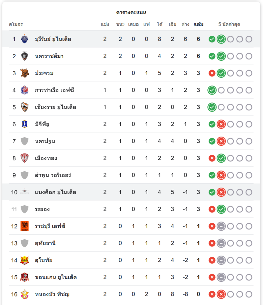Open the แบงค็อก ยูไนเต็ด team link
This screenshot has width=263, height=305.
(56, 192)
